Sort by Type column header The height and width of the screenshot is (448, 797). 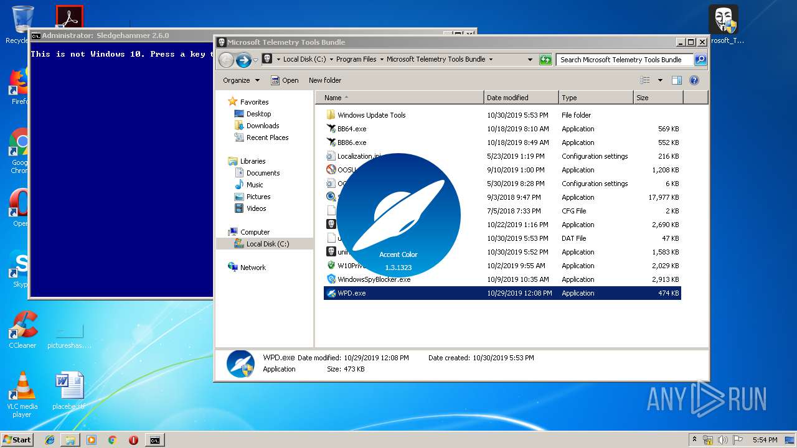596,98
